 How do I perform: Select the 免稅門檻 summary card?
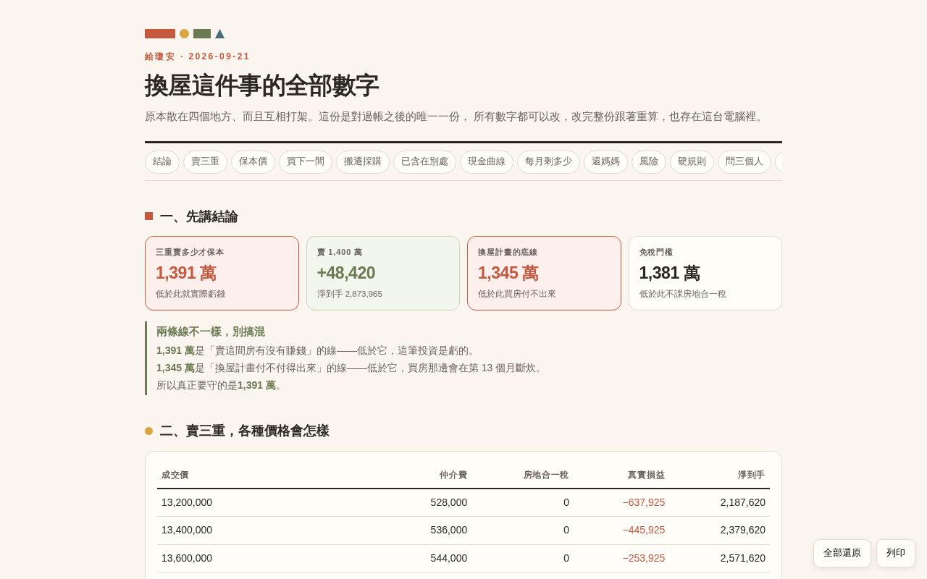705,274
